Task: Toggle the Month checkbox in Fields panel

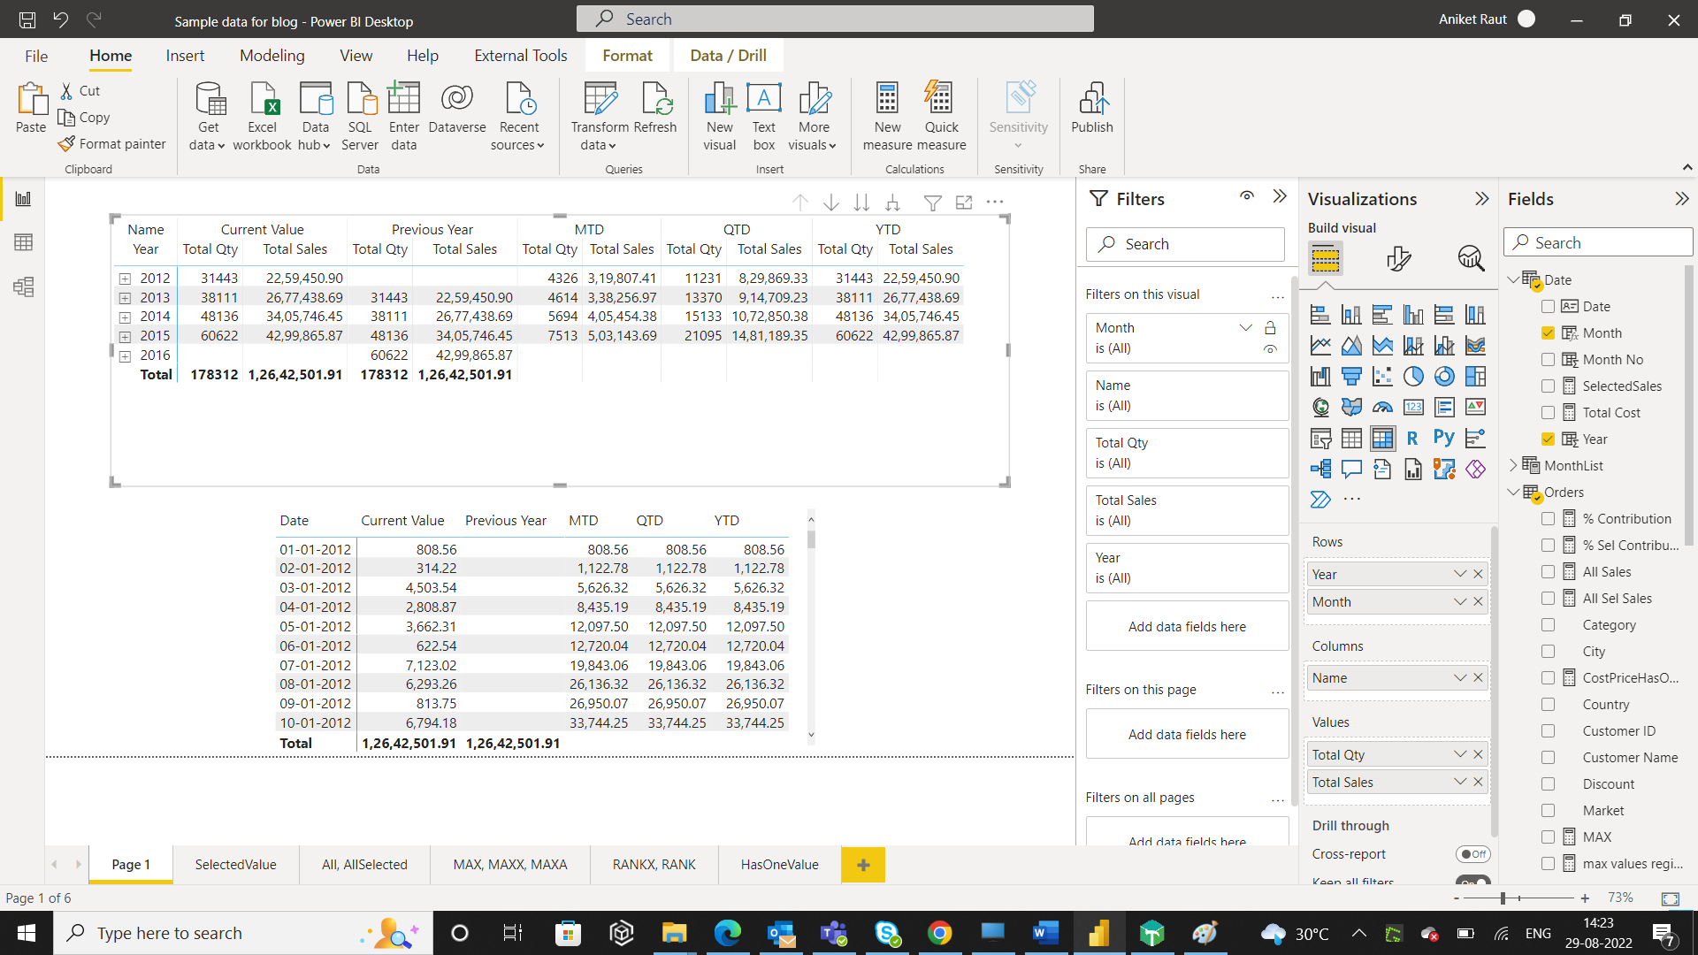Action: pyautogui.click(x=1548, y=332)
